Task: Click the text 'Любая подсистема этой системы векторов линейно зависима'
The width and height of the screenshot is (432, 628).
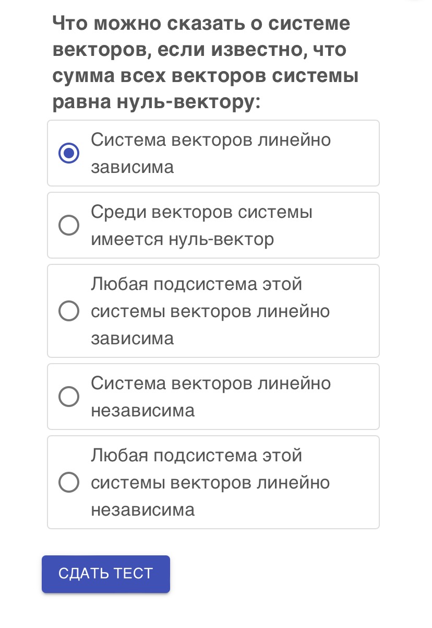Action: pyautogui.click(x=211, y=311)
